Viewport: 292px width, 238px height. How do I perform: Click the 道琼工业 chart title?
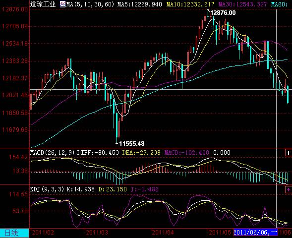[43, 4]
